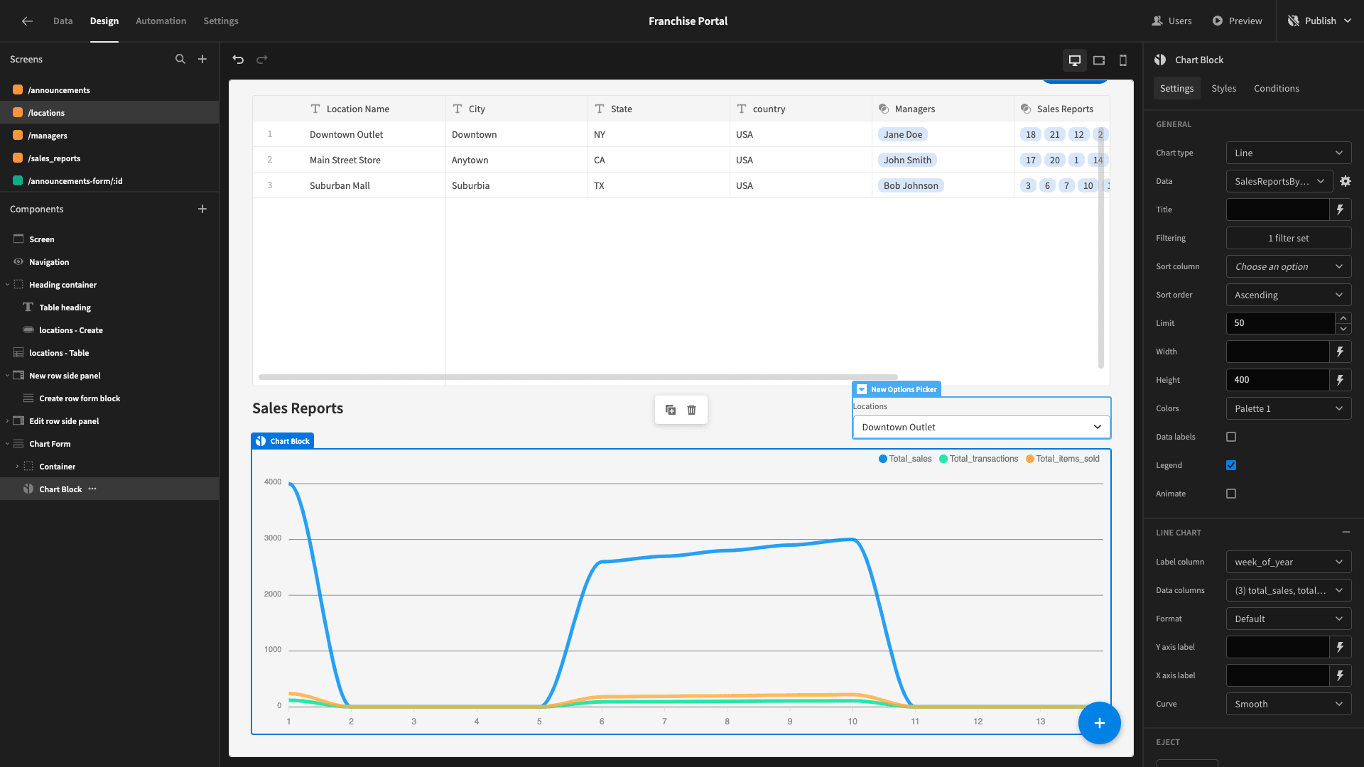Add a component with plus icon
1364x767 pixels.
click(202, 209)
